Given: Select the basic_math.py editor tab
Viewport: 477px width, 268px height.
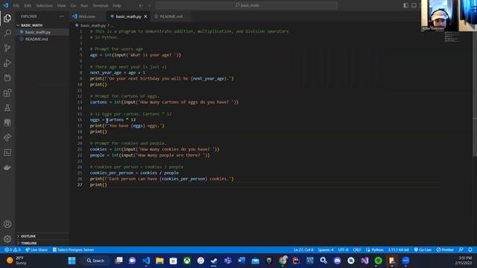Looking at the screenshot, I should pos(128,16).
